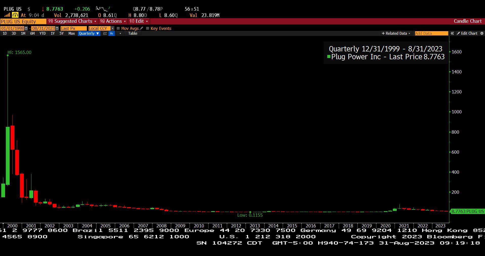Open the intraday sparkline mini chart
Image resolution: width=485 pixels, height=256 pixels.
(x=103, y=9)
